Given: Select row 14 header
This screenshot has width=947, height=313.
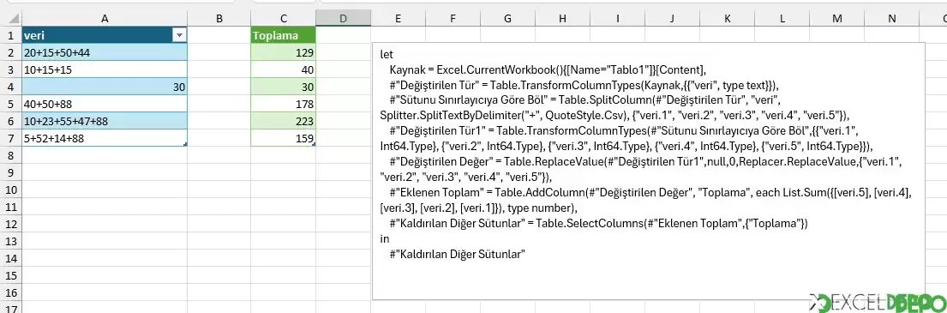Looking at the screenshot, I should [10, 259].
